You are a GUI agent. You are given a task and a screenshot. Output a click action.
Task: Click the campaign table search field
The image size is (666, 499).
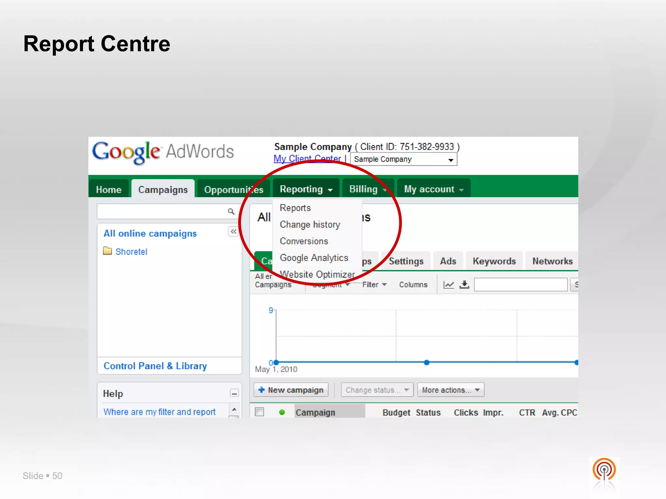521,285
